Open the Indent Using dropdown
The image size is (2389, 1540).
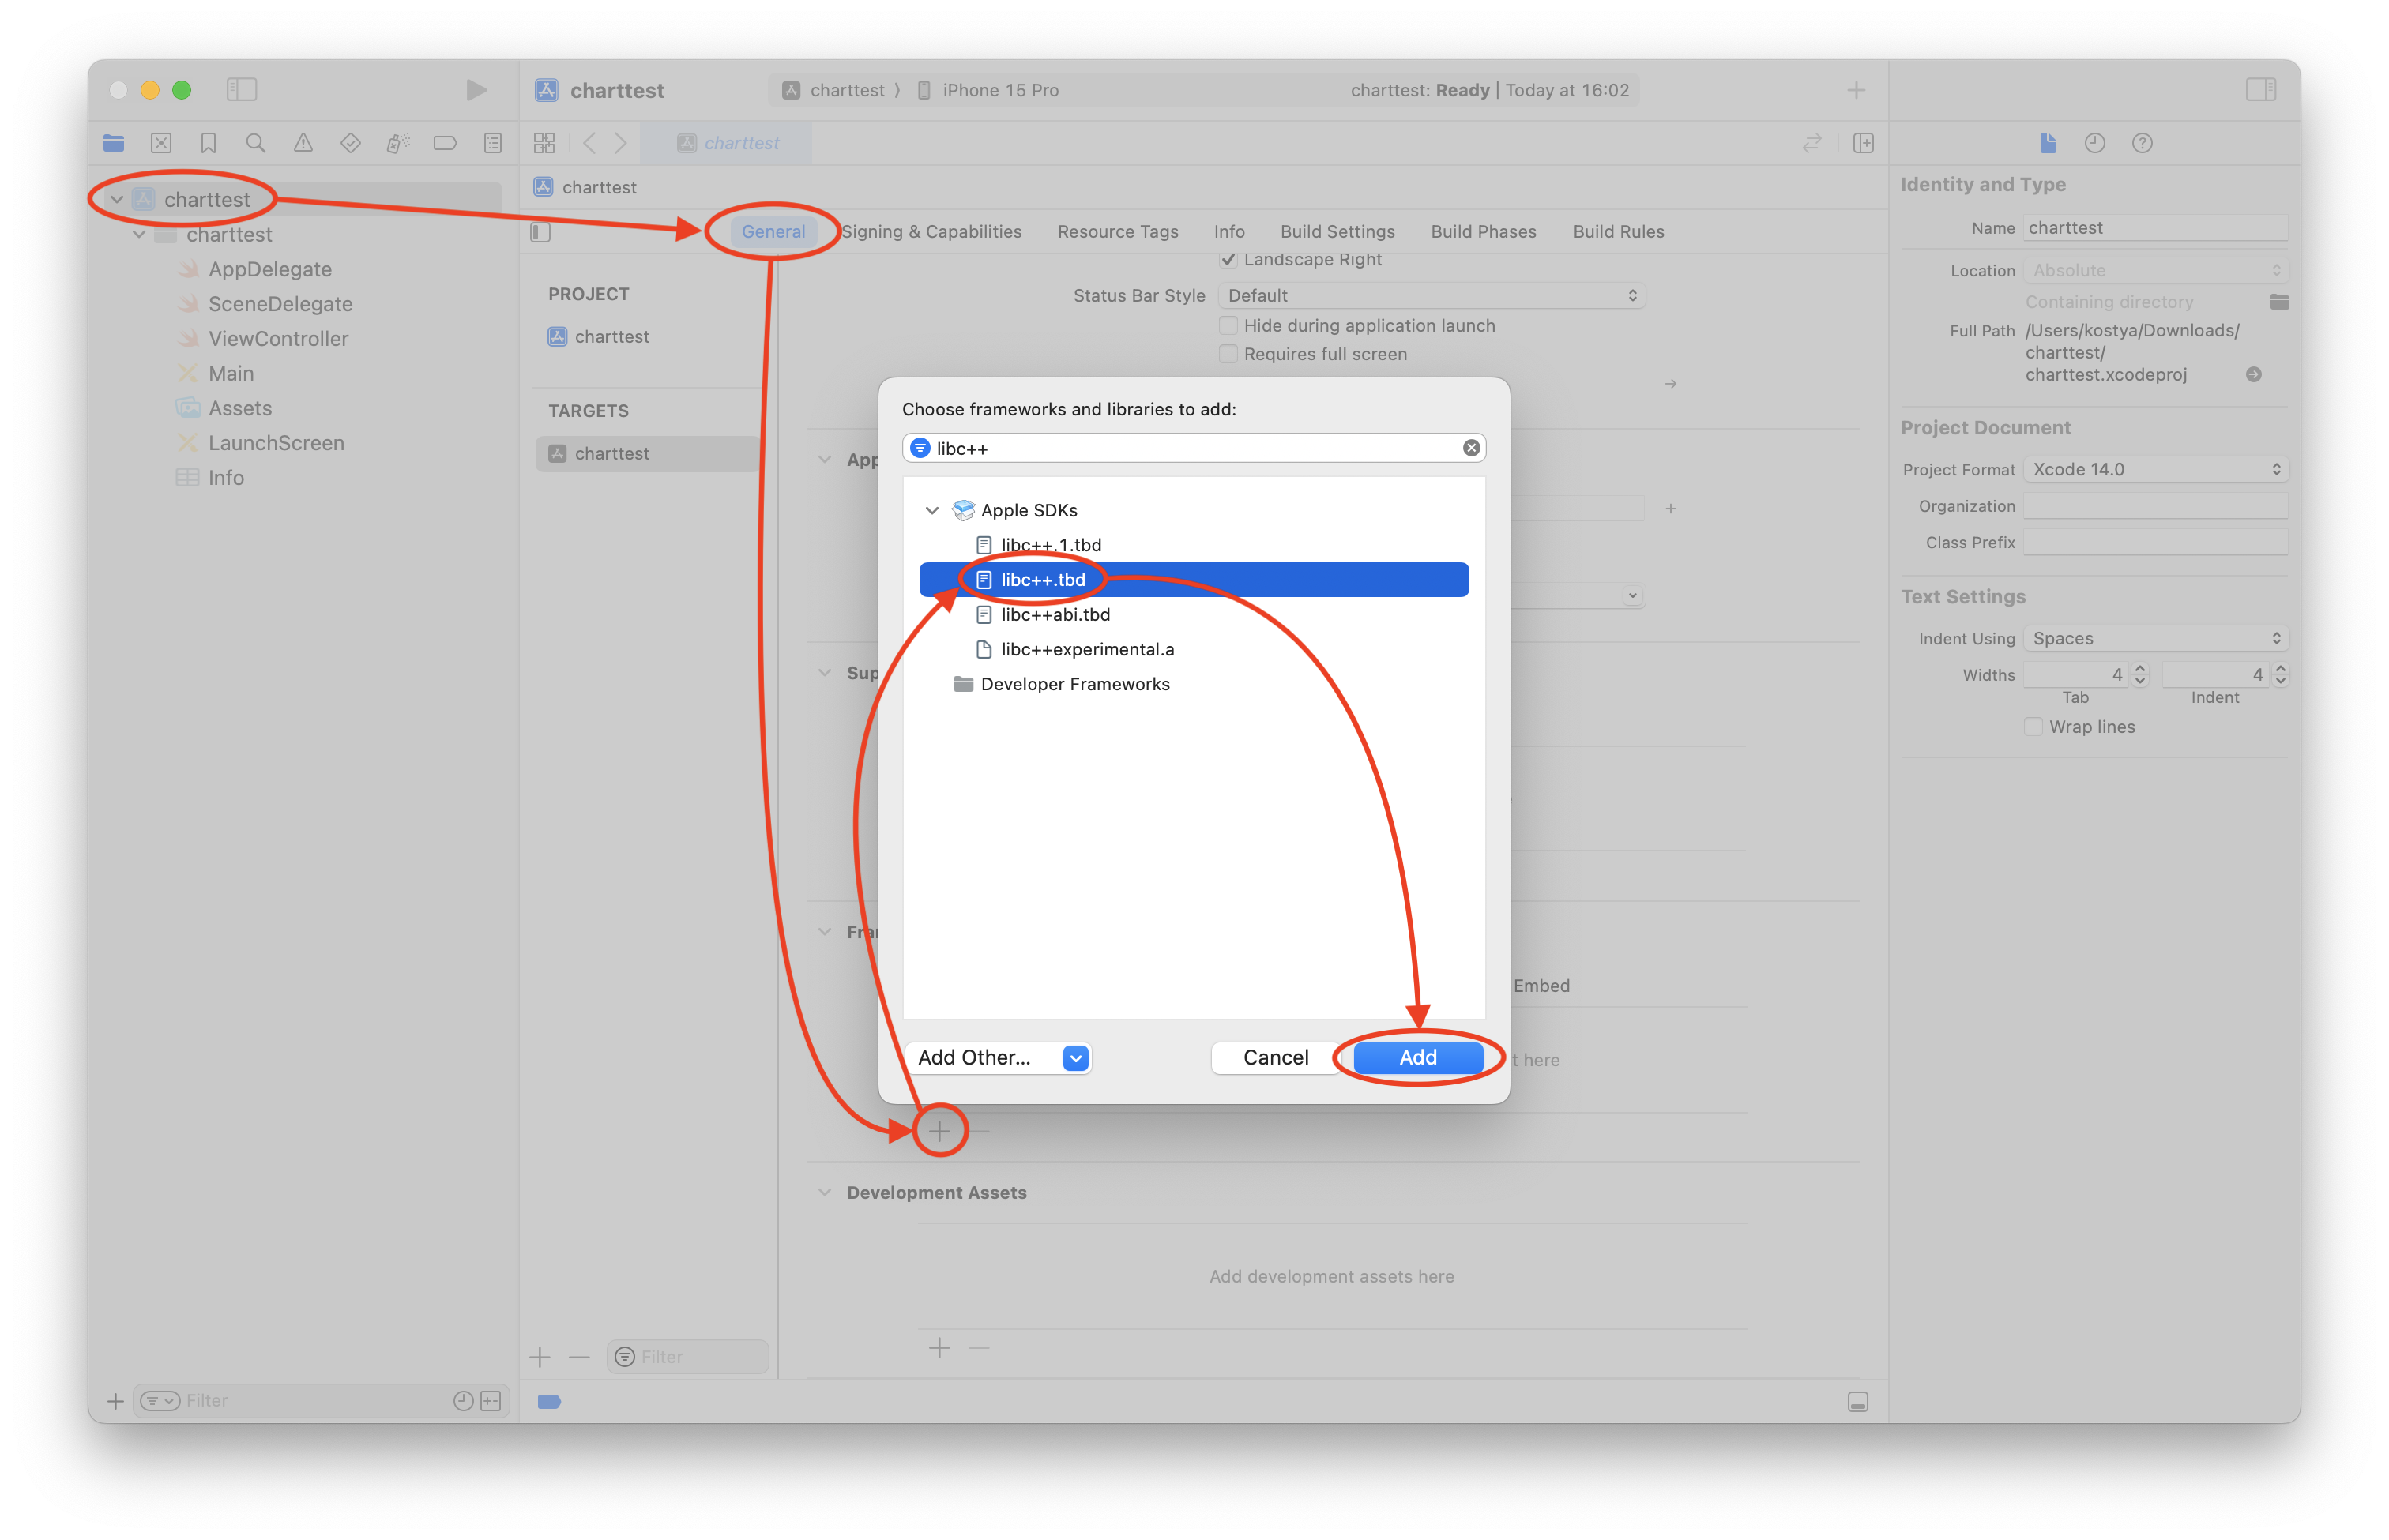click(x=2155, y=638)
